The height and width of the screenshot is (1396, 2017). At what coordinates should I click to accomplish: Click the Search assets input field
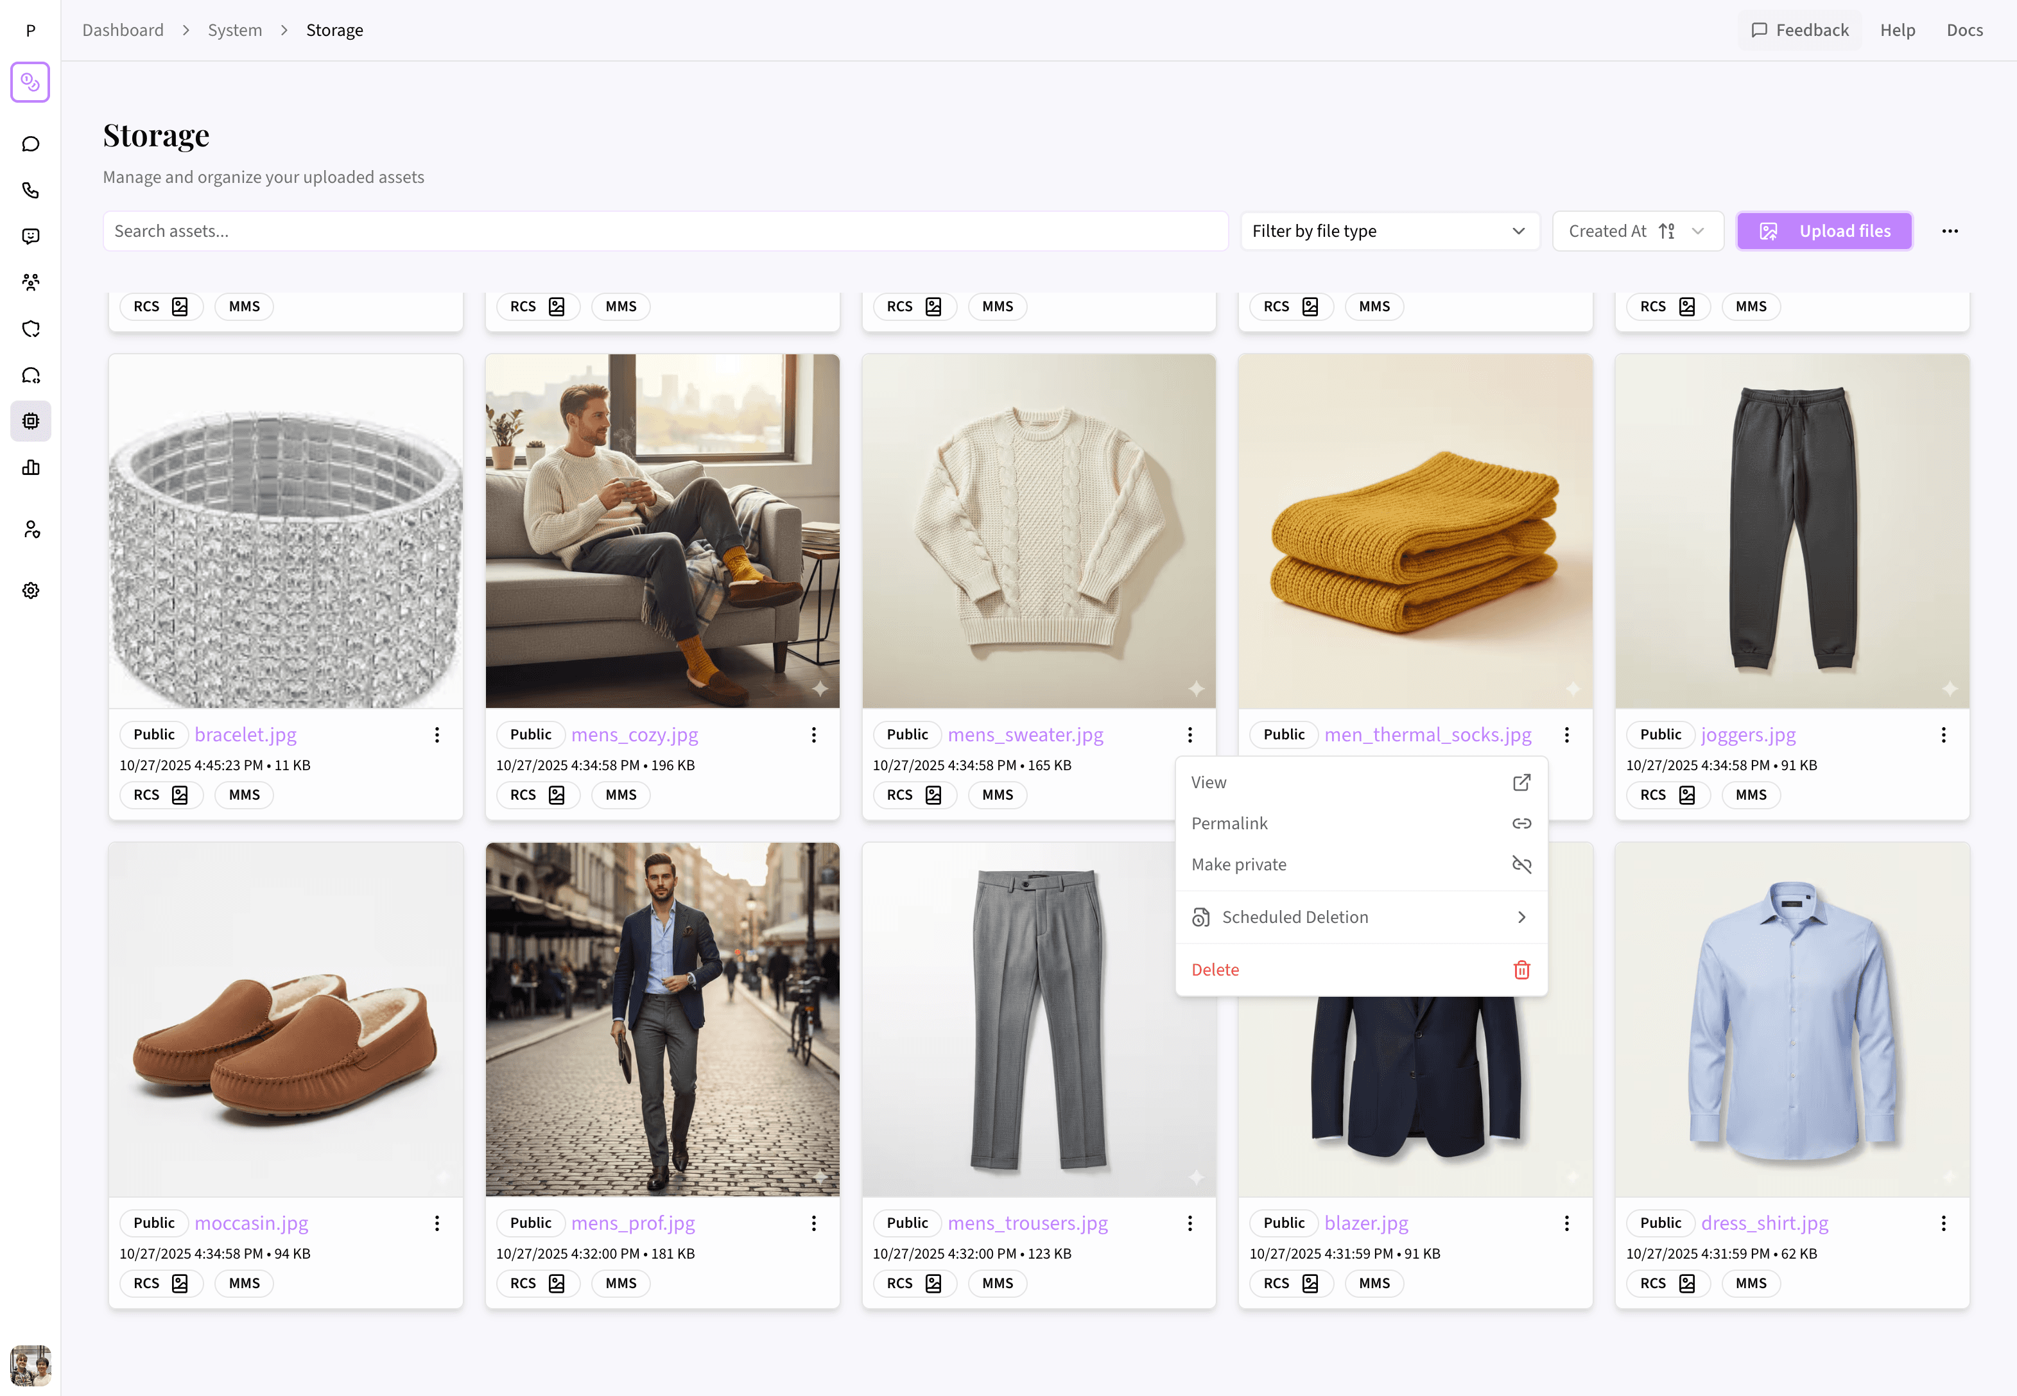click(665, 231)
